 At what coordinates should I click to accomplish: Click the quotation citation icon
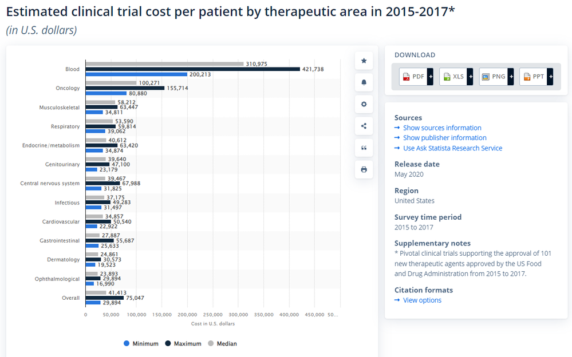(x=364, y=148)
